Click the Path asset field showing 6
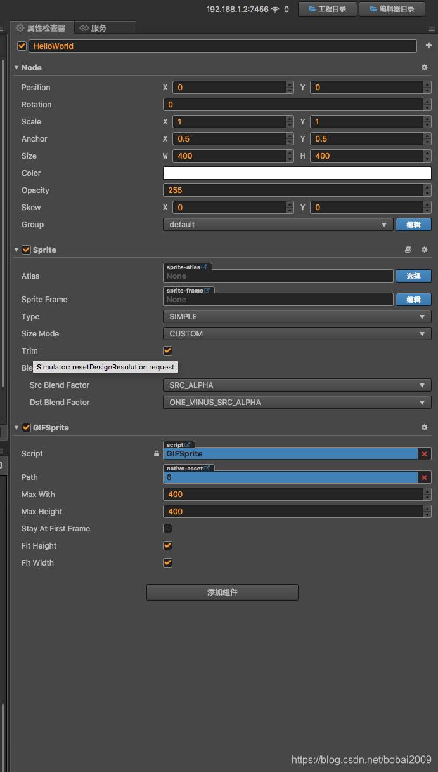This screenshot has height=772, width=438. click(291, 477)
